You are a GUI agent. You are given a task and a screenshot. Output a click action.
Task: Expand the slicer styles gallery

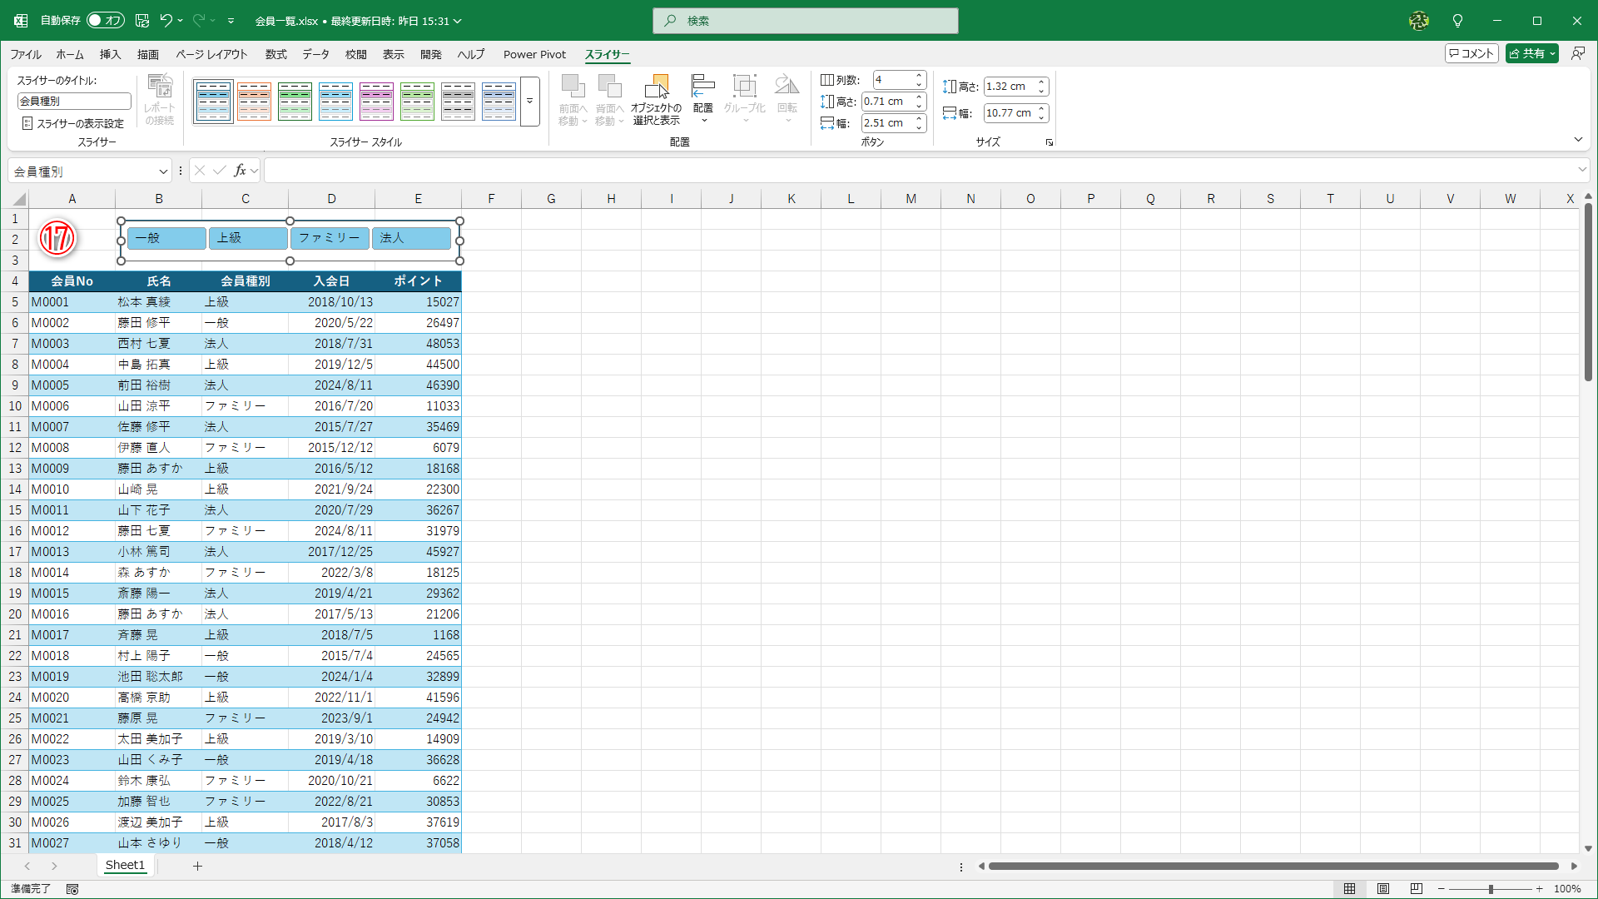[x=529, y=101]
